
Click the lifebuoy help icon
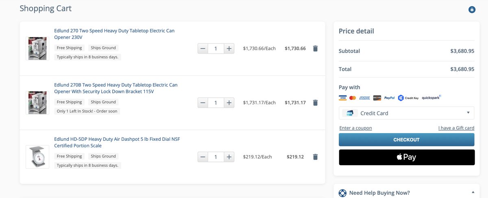click(342, 193)
